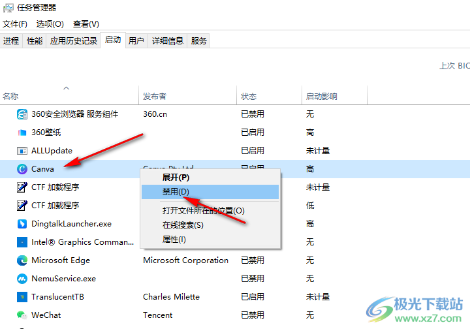The image size is (470, 329).
Task: Click 高 startup impact of Canva row
Action: pyautogui.click(x=310, y=169)
